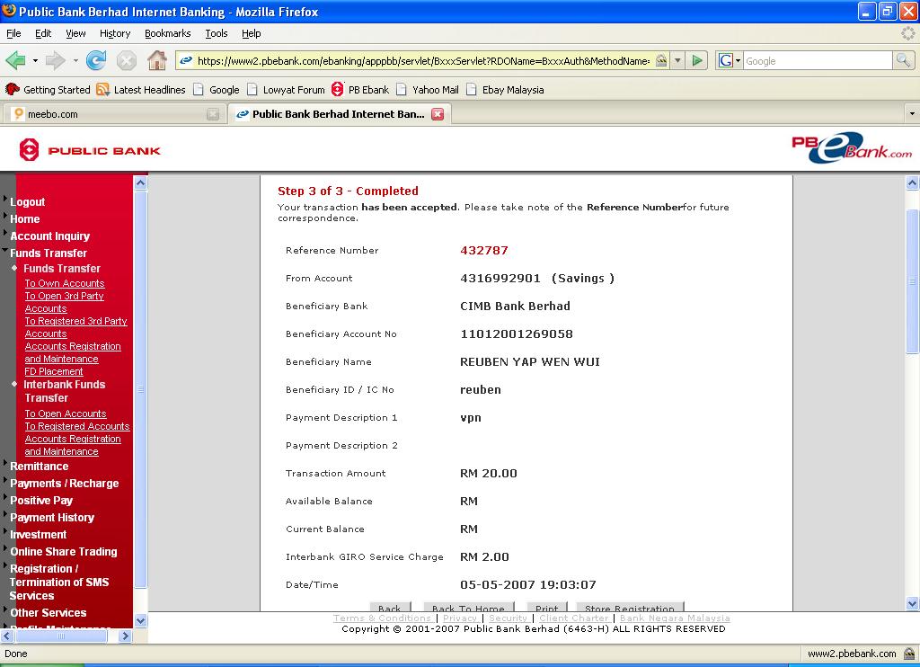Open the PB Ebank bookmark
This screenshot has width=920, height=667.
(x=360, y=90)
